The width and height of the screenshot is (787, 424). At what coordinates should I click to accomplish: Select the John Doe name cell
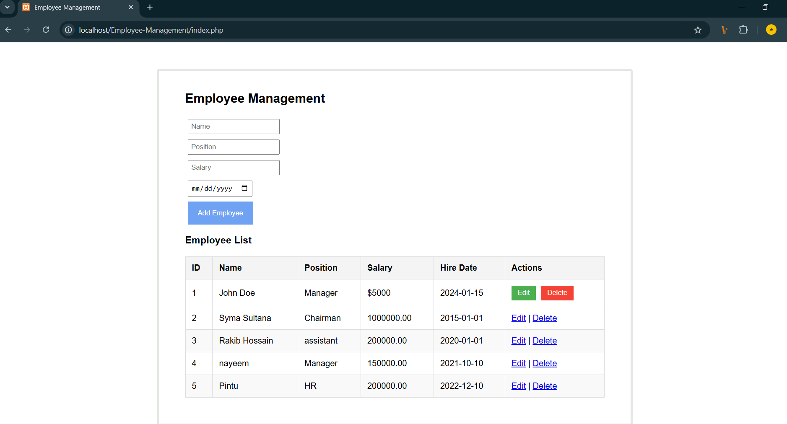[x=255, y=293]
